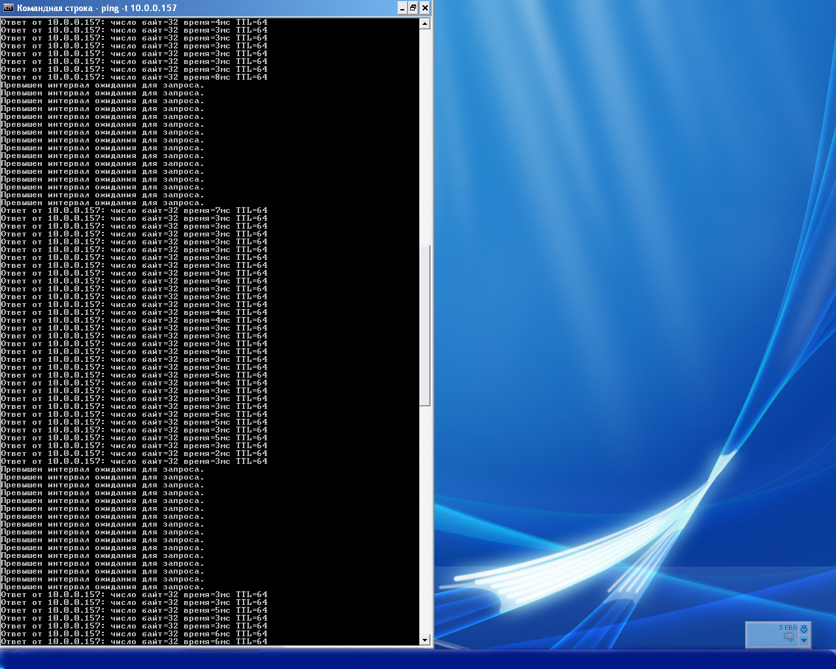
Task: Click the network computers icon in speed widget
Action: [x=789, y=636]
